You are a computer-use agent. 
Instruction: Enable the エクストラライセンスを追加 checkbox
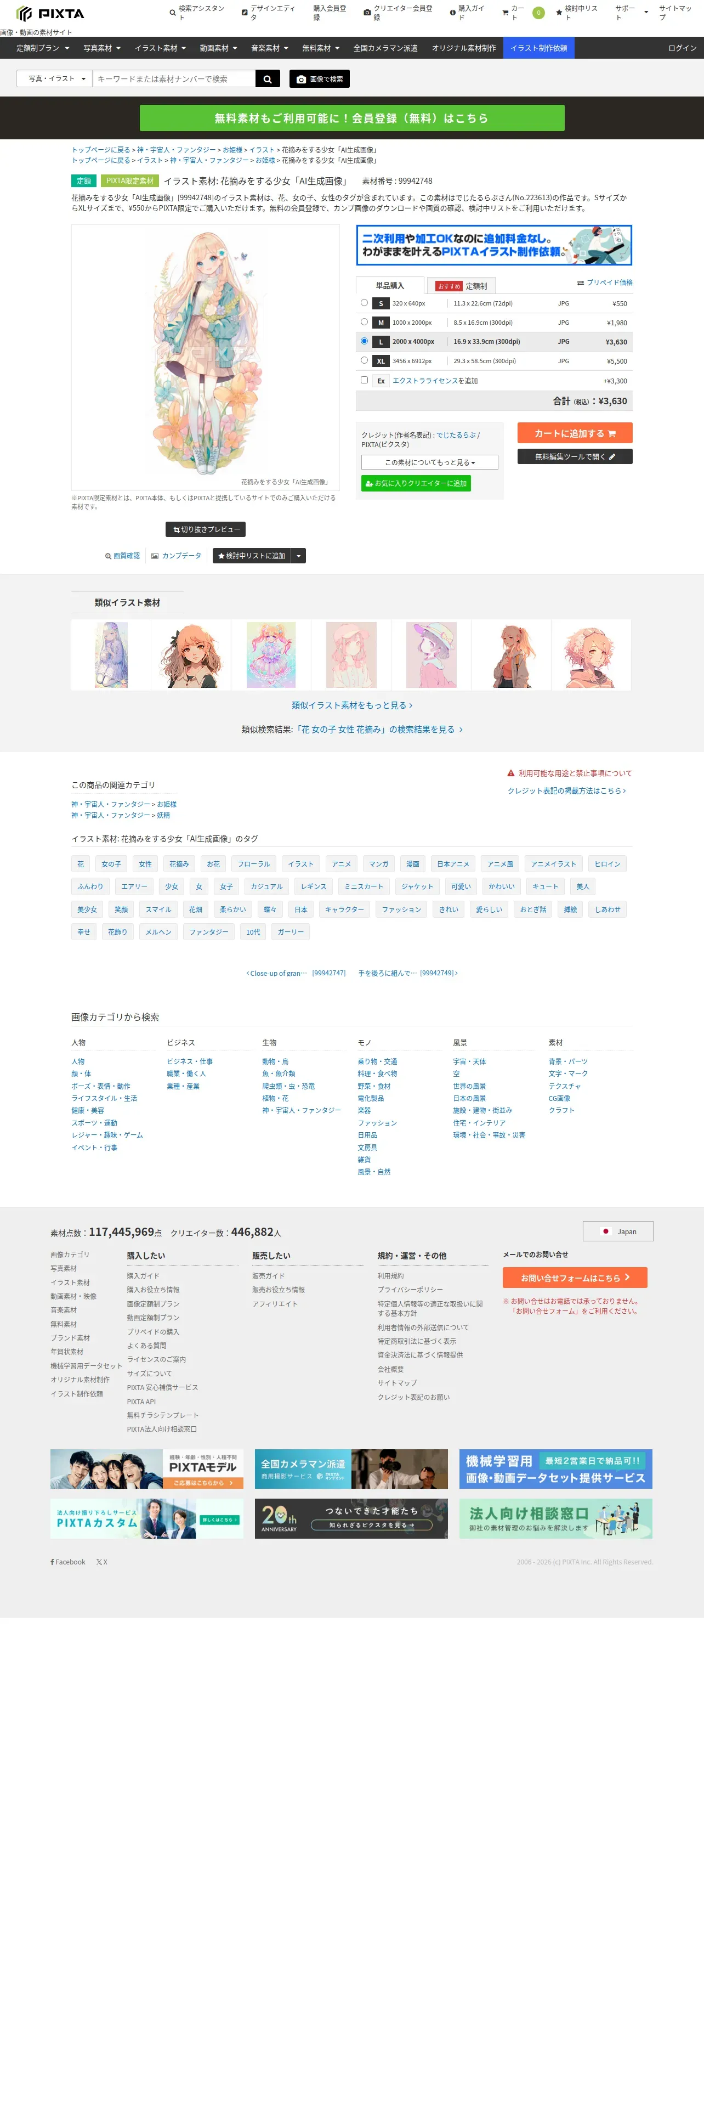point(364,380)
